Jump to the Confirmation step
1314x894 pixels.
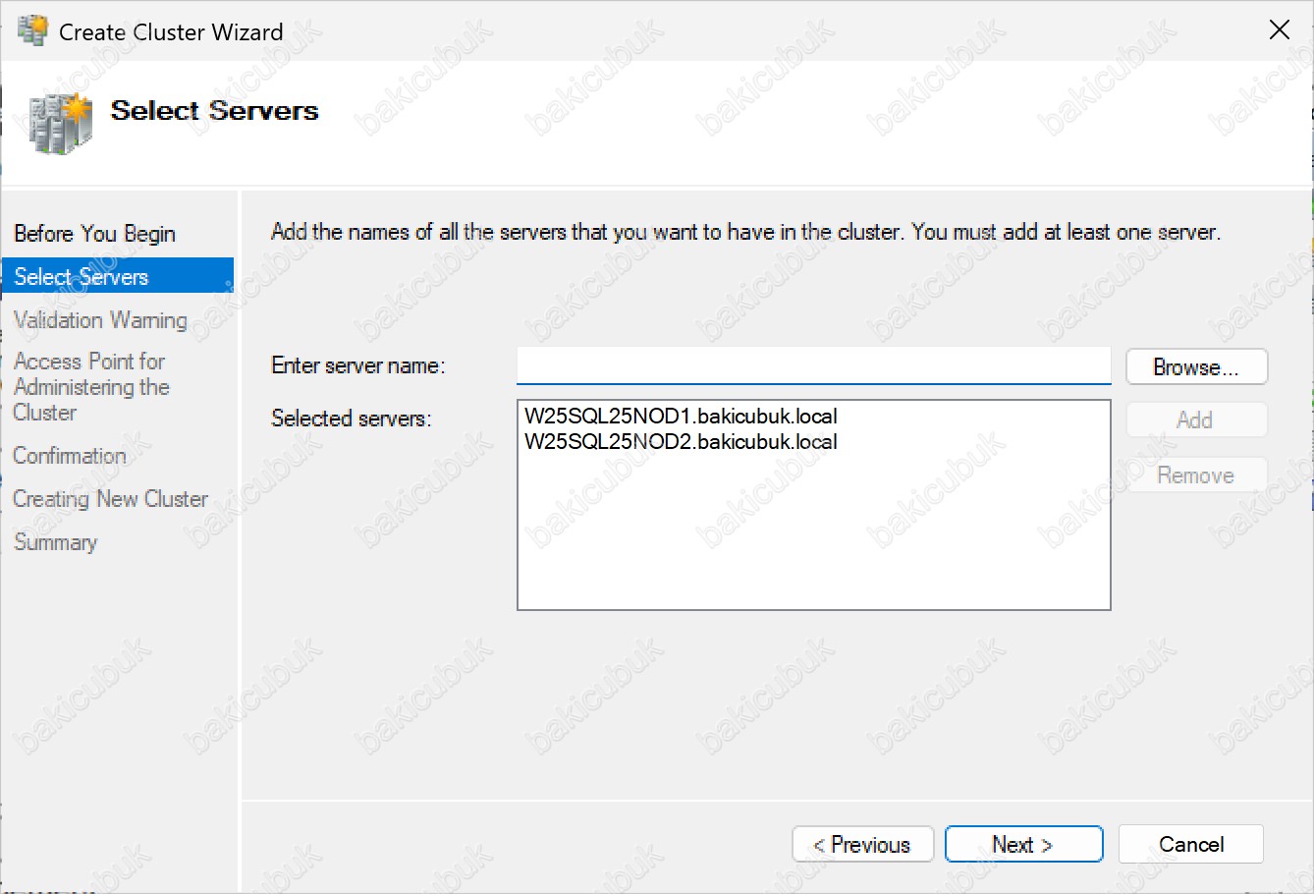(x=70, y=456)
